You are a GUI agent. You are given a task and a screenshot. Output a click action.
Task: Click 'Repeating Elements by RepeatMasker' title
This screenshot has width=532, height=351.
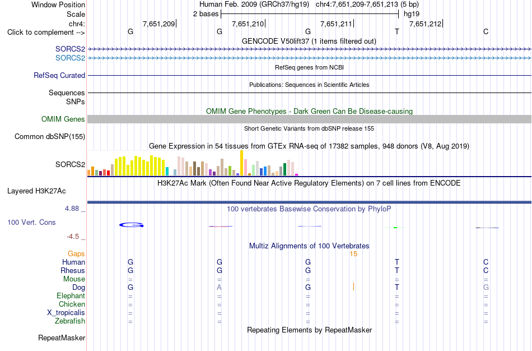tap(310, 330)
